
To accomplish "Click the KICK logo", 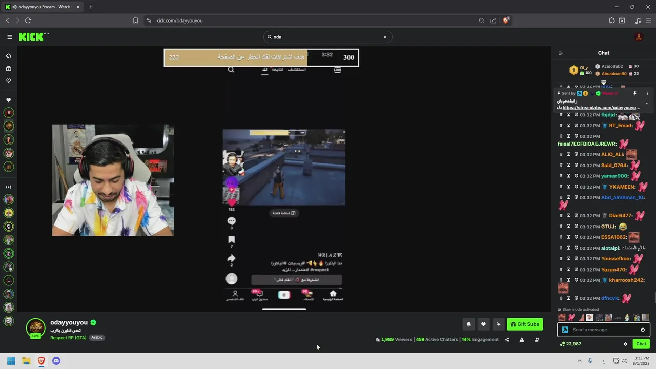I will click(34, 37).
